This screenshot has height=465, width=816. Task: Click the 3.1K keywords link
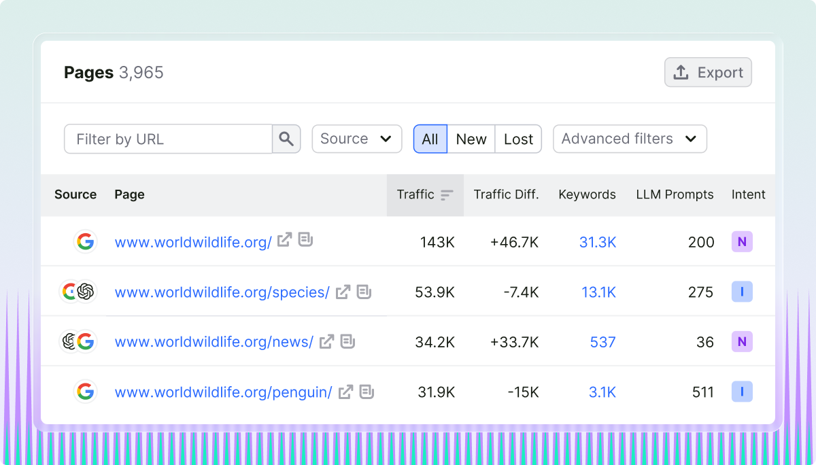coord(602,392)
